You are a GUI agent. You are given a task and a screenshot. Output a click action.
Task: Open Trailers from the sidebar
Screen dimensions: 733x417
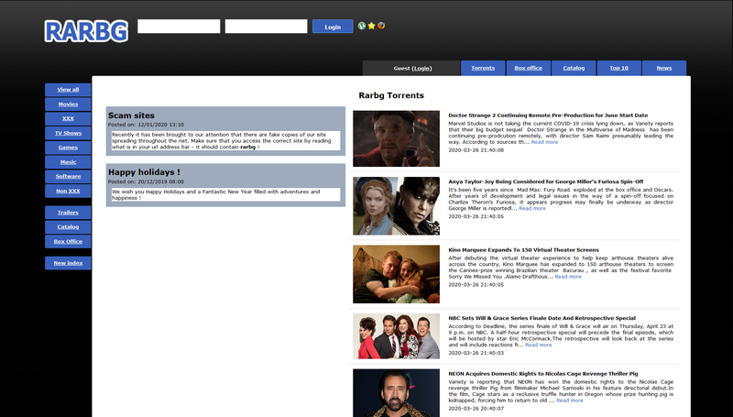(68, 213)
